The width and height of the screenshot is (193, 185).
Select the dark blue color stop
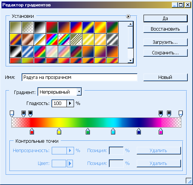click(x=139, y=131)
